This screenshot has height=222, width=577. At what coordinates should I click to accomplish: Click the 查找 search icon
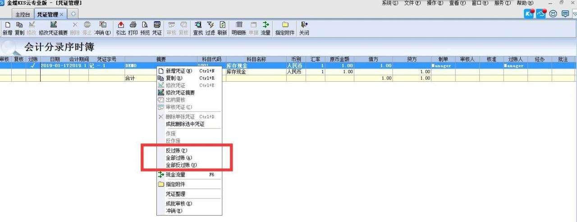tap(198, 24)
